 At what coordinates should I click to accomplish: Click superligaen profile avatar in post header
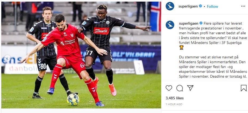tap(170, 6)
